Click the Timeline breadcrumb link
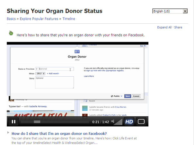This screenshot has height=145, width=194. [69, 19]
